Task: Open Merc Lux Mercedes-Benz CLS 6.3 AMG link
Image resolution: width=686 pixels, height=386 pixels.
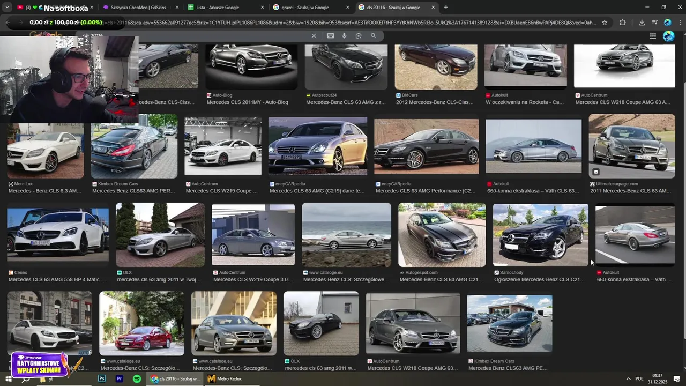Action: [x=45, y=191]
